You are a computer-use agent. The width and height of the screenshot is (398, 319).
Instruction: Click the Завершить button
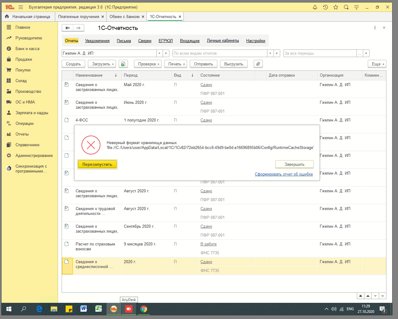(294, 164)
